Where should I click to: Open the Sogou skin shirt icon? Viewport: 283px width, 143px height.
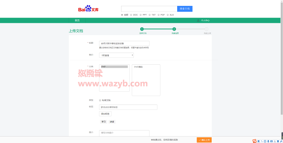point(278,141)
